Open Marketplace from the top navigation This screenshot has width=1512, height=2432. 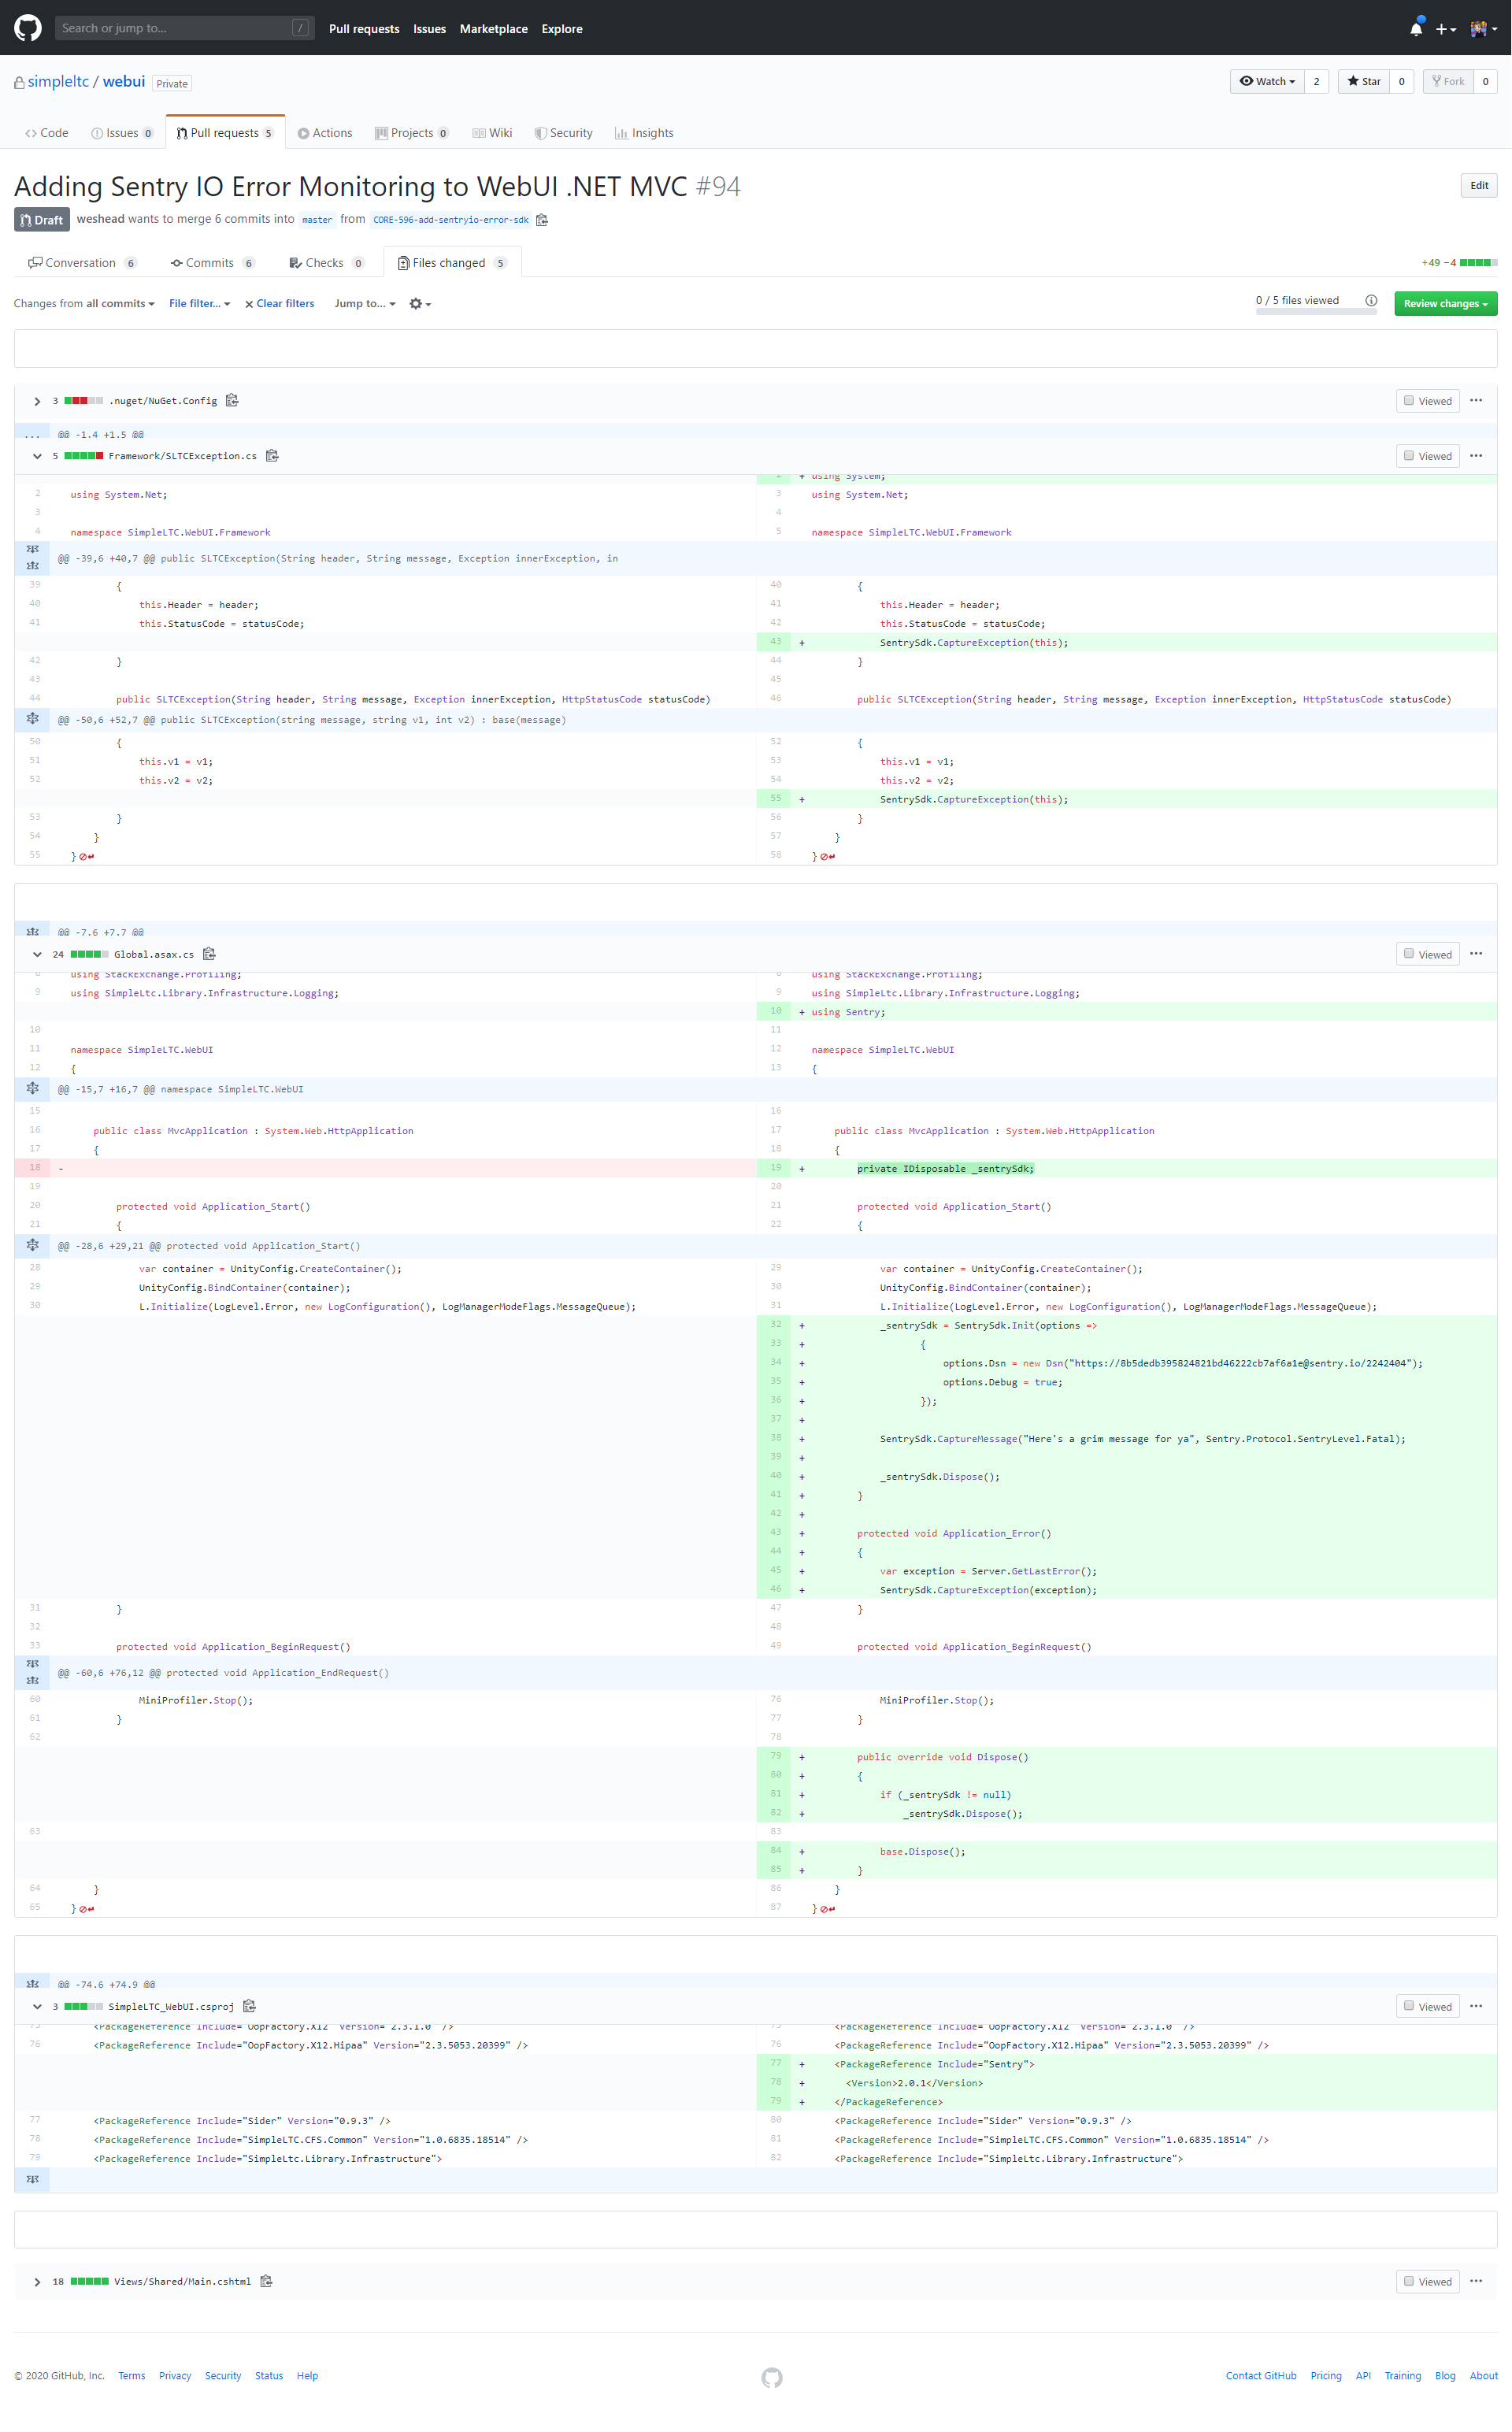493,29
